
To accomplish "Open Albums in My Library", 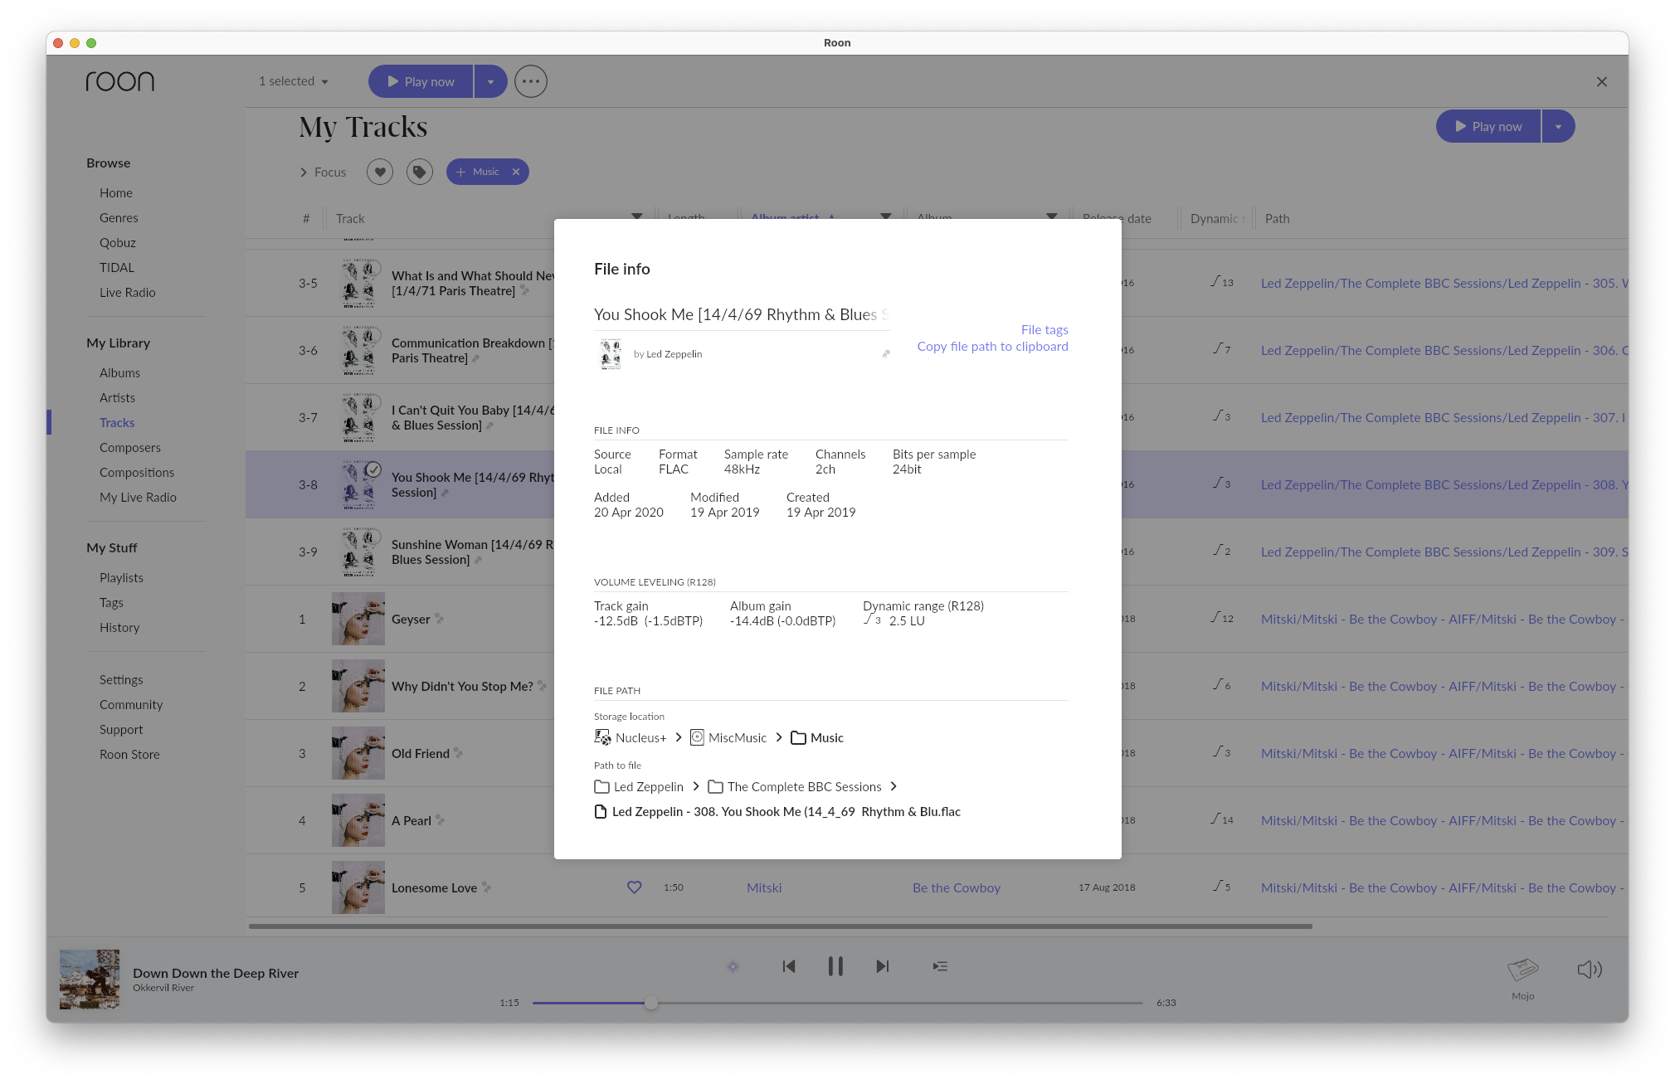I will (120, 372).
